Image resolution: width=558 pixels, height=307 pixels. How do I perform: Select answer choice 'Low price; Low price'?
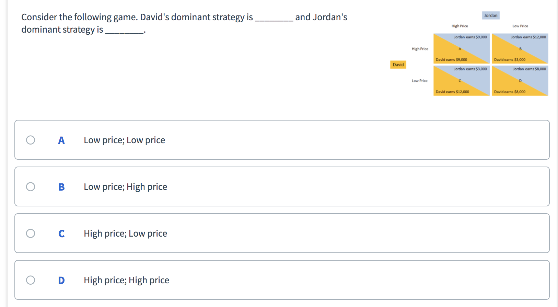(x=124, y=140)
